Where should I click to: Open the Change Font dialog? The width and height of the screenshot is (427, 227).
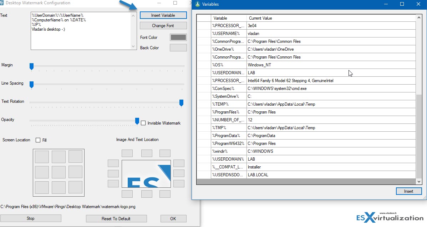(x=163, y=25)
